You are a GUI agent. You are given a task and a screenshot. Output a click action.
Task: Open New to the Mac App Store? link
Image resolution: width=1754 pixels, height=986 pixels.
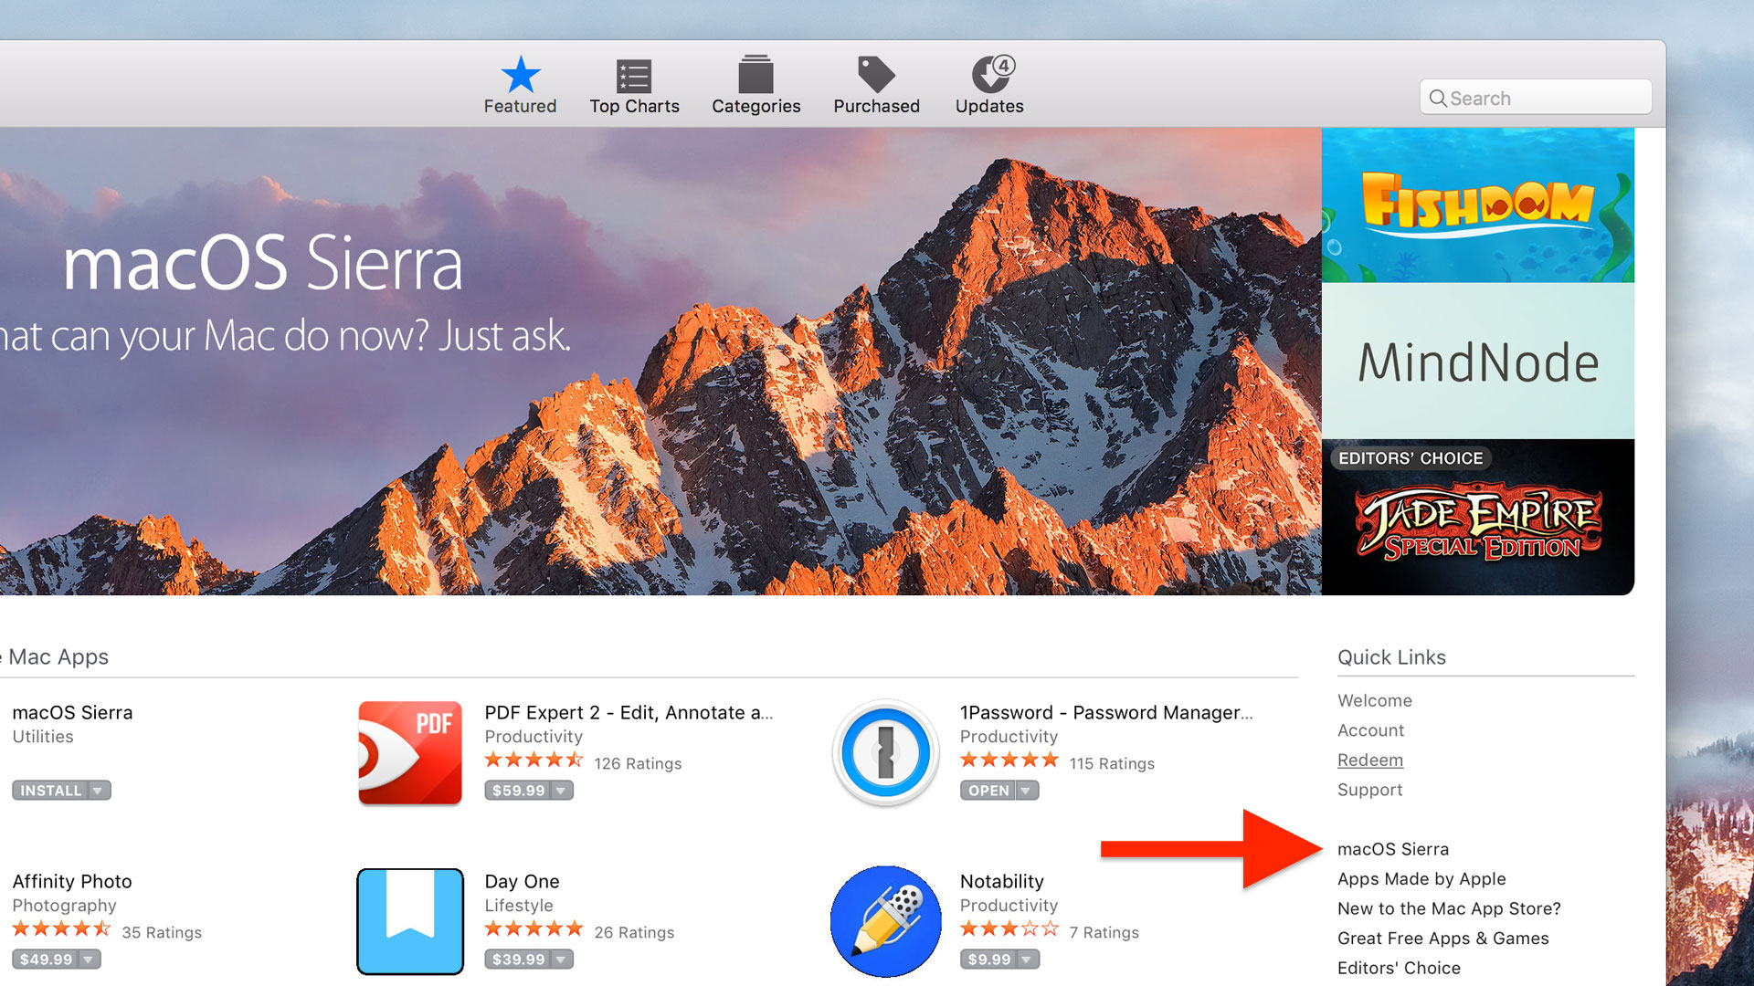(1449, 908)
